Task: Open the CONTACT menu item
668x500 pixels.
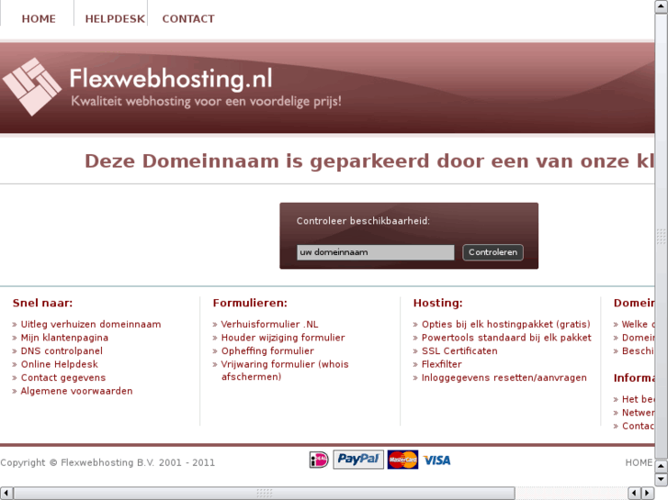Action: click(x=187, y=18)
